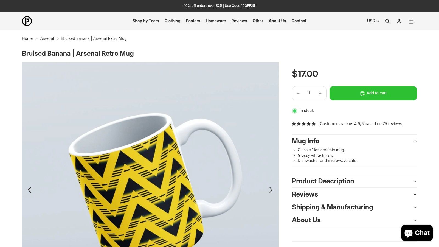
Task: Decrease quantity with minus button
Action: click(x=298, y=93)
